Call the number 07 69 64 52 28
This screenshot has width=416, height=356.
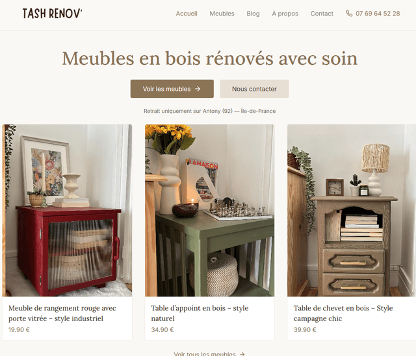click(378, 14)
